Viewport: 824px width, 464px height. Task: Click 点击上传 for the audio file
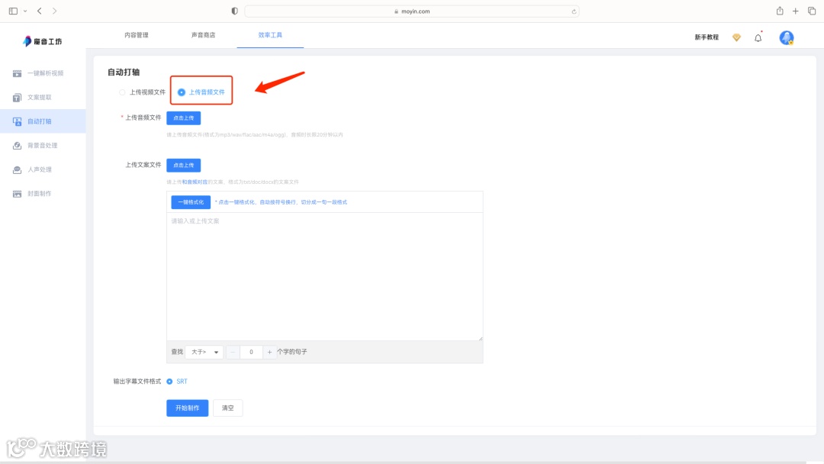click(183, 118)
